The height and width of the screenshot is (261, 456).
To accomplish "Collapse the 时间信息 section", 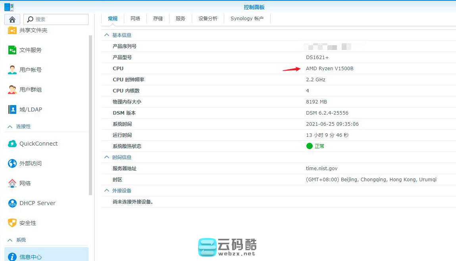I will (x=106, y=157).
